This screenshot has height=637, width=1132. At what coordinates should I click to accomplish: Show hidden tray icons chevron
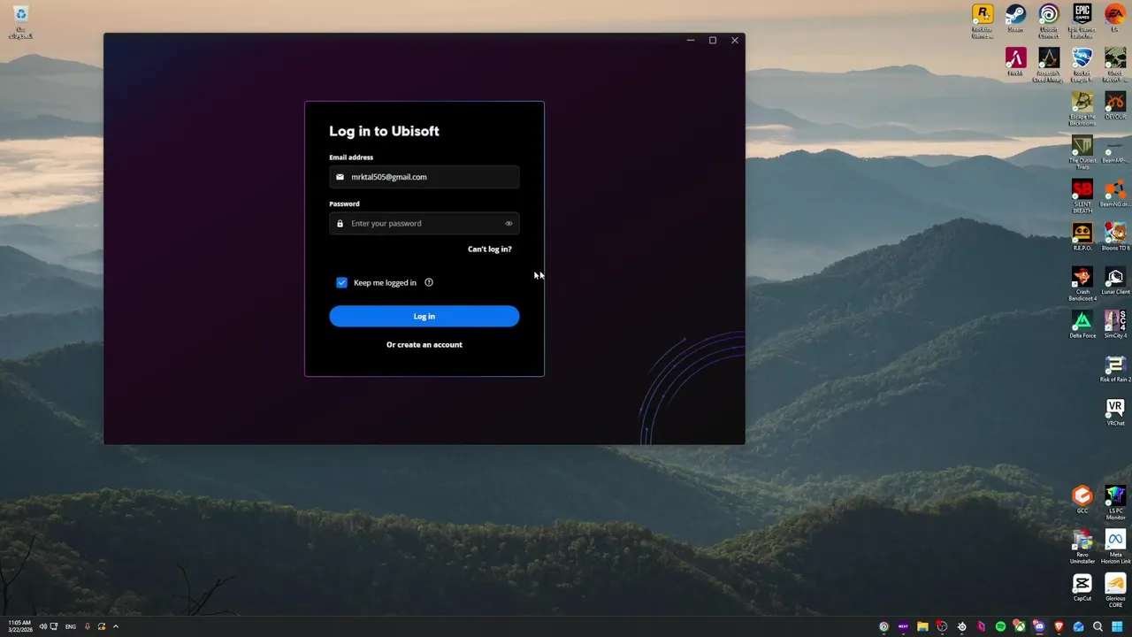(x=115, y=626)
